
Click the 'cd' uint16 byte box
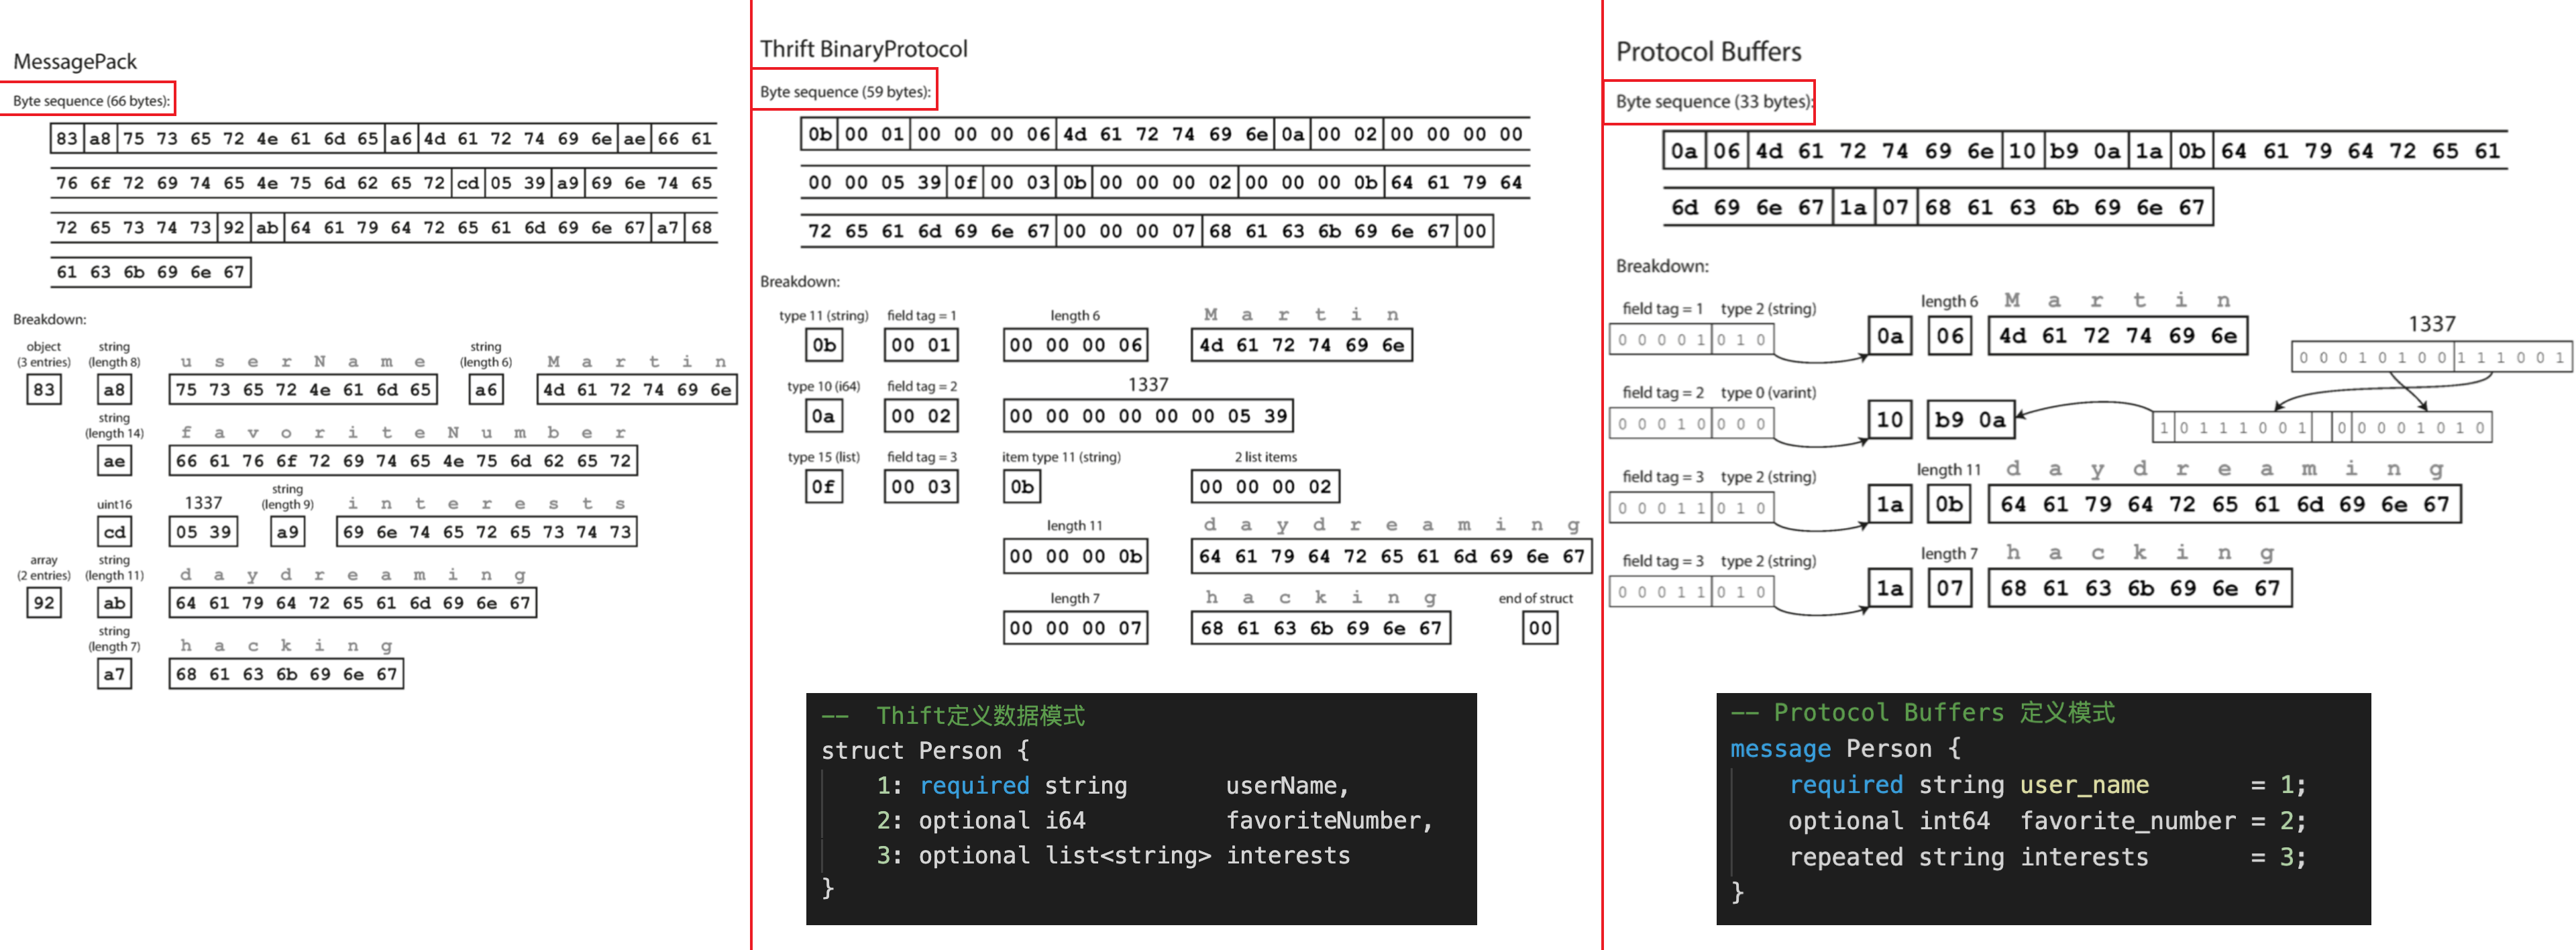(114, 532)
